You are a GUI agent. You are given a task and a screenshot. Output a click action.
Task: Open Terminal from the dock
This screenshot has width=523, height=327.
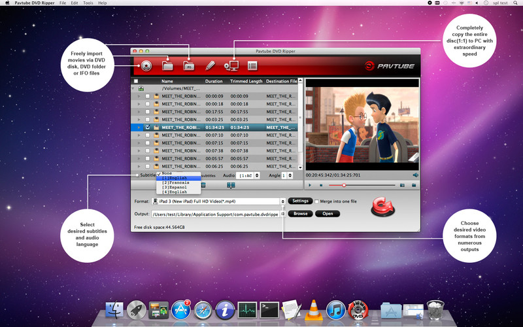pos(269,310)
